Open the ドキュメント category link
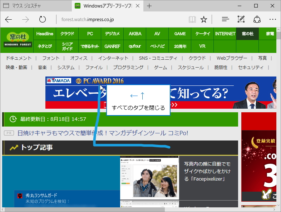The image size is (281, 212). [19, 58]
